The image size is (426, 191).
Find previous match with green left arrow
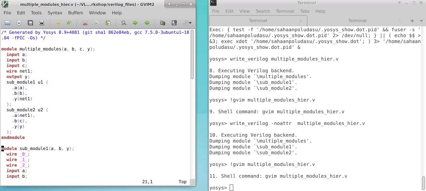coord(147,23)
